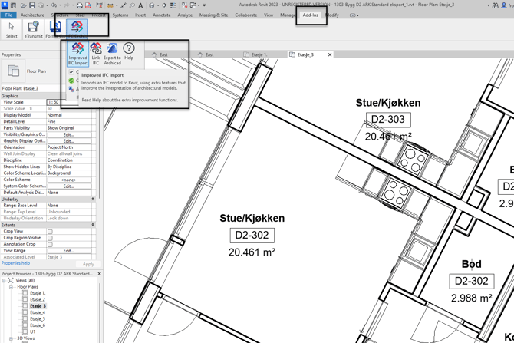Open Etasje_4 floor plan in Project Browser

point(38,312)
